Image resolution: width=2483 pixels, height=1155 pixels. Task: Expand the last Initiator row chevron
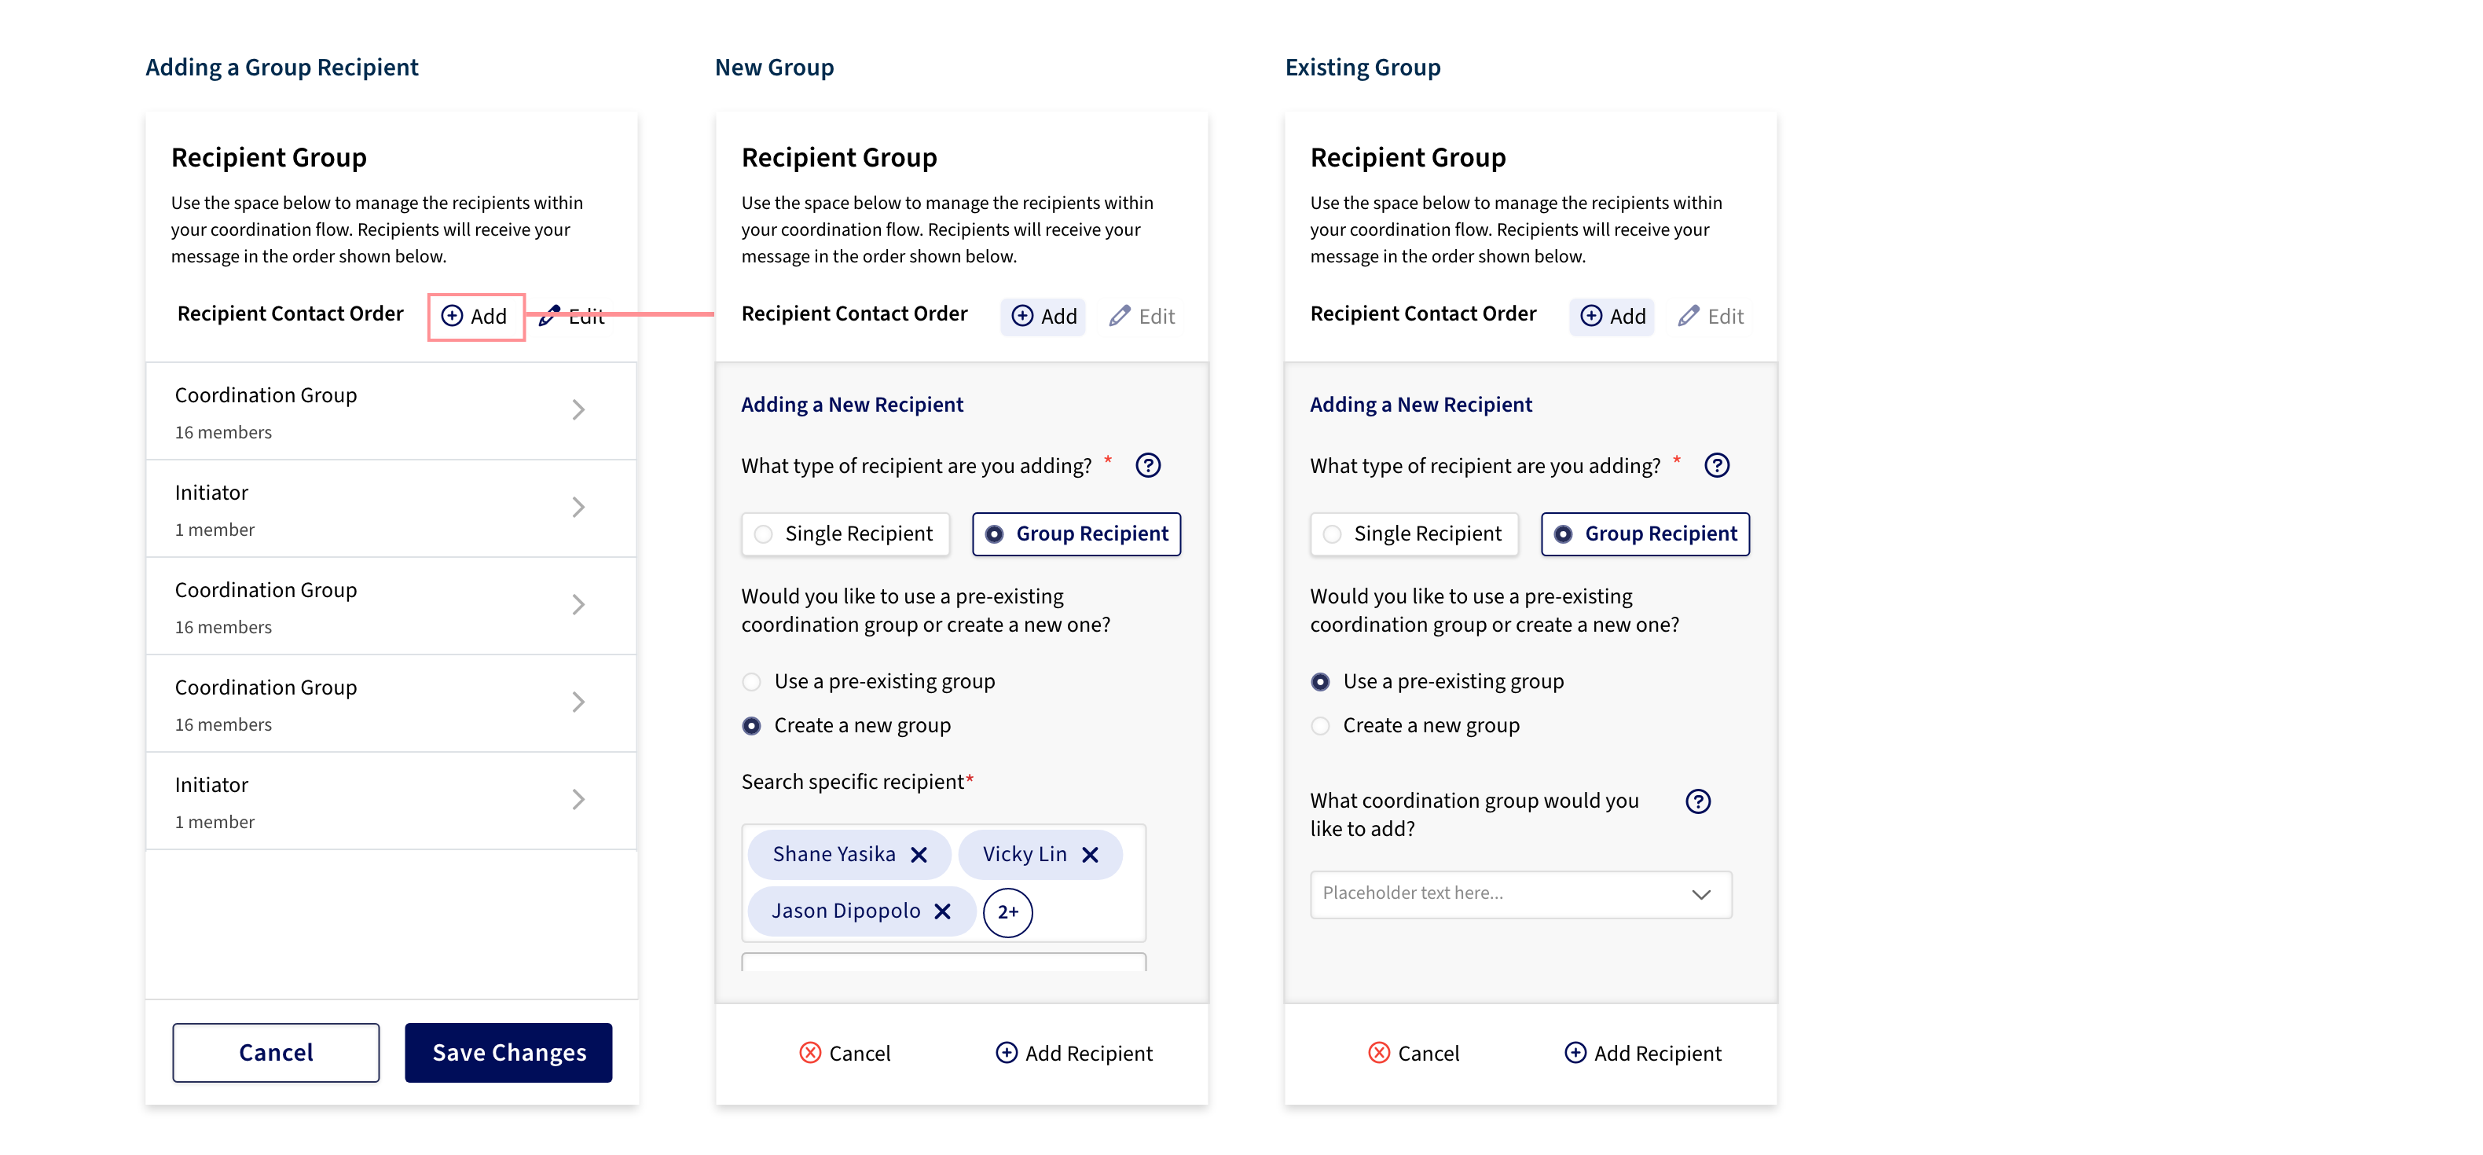(578, 800)
